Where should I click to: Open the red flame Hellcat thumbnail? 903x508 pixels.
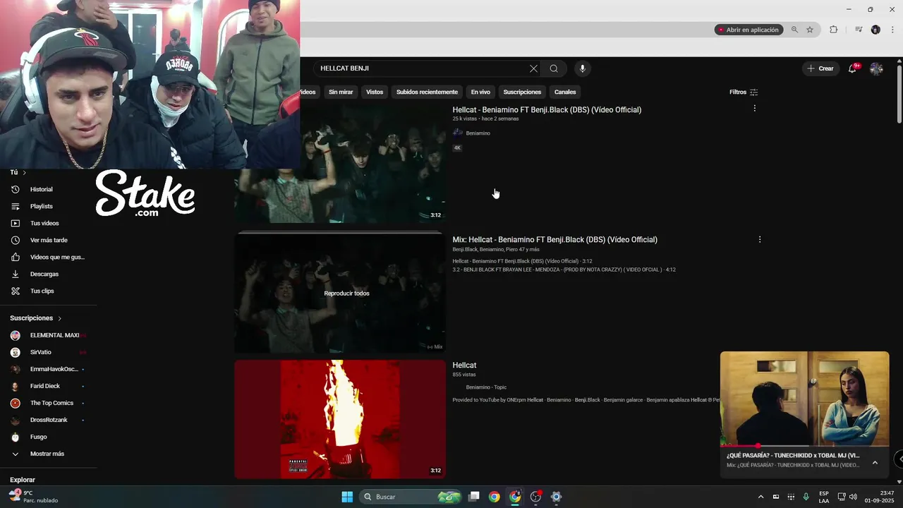pos(340,419)
